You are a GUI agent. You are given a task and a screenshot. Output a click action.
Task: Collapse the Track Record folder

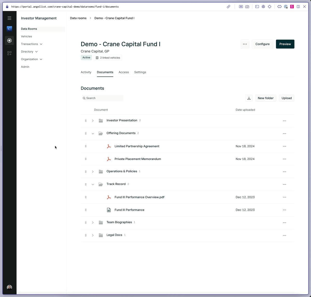93,184
